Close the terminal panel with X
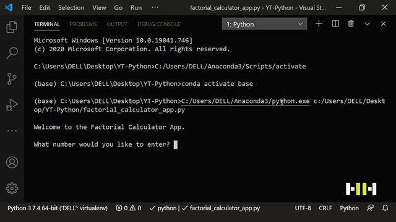This screenshot has width=396, height=222. pyautogui.click(x=383, y=24)
